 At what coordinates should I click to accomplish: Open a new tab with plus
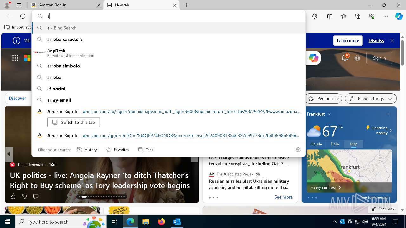pos(187,5)
